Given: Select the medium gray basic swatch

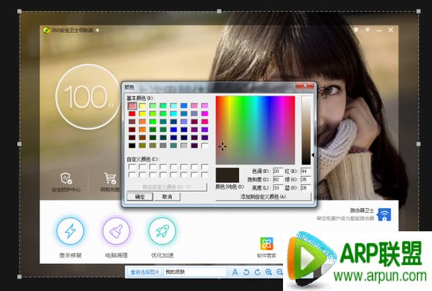Looking at the screenshot, I should [x=163, y=145].
